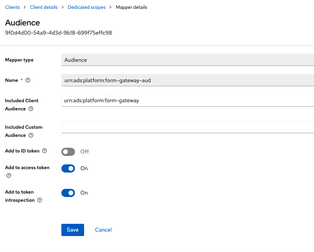The width and height of the screenshot is (314, 252).
Task: Show help tooltip for Add to ID token
Action: 44,151
